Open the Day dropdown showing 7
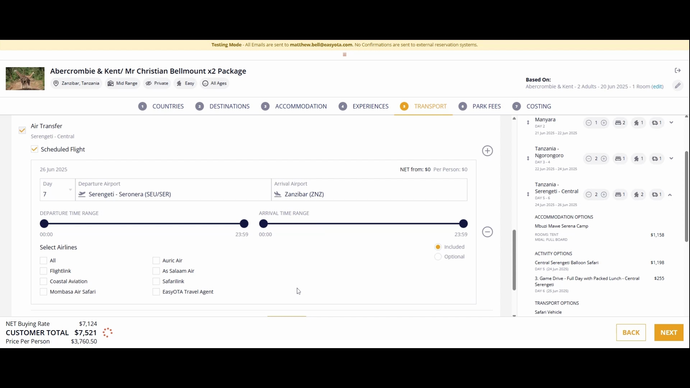Viewport: 690px width, 388px height. (57, 190)
